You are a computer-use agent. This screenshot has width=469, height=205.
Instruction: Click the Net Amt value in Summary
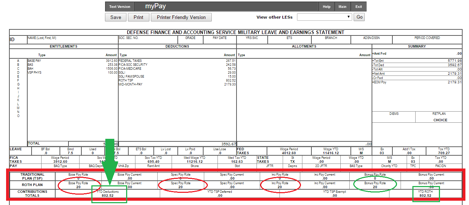point(454,74)
